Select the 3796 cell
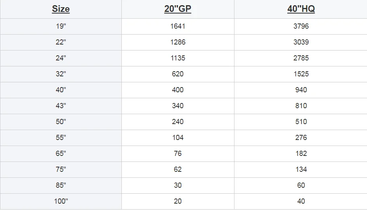This screenshot has width=367, height=210. [301, 26]
